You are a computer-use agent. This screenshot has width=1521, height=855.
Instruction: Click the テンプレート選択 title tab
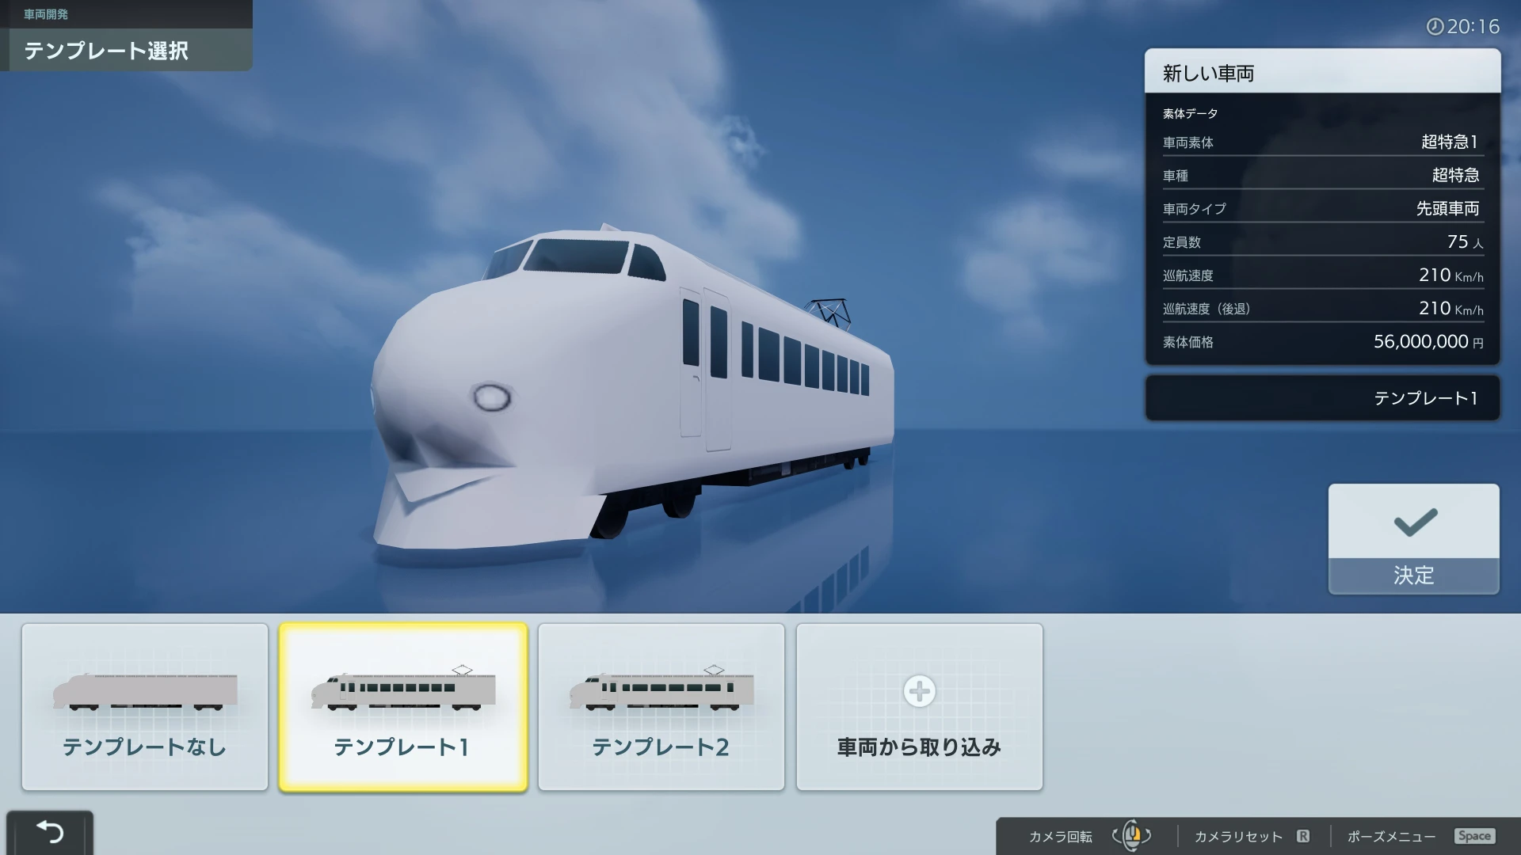[107, 51]
